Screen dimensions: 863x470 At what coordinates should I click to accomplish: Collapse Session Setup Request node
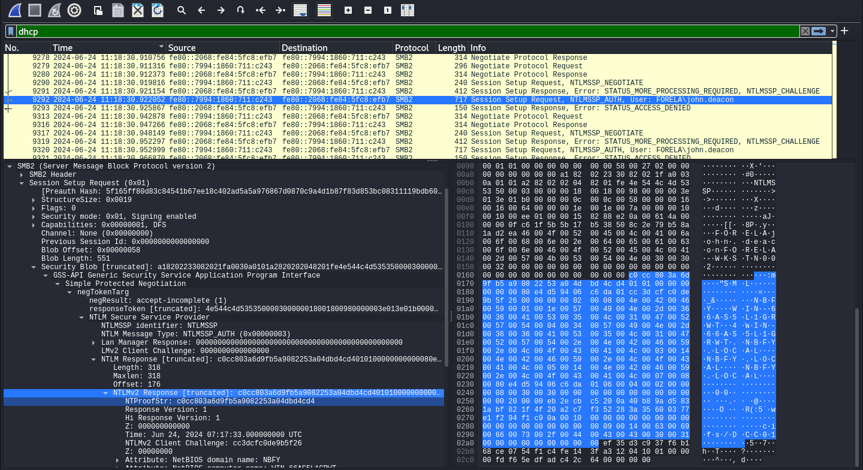(22, 183)
